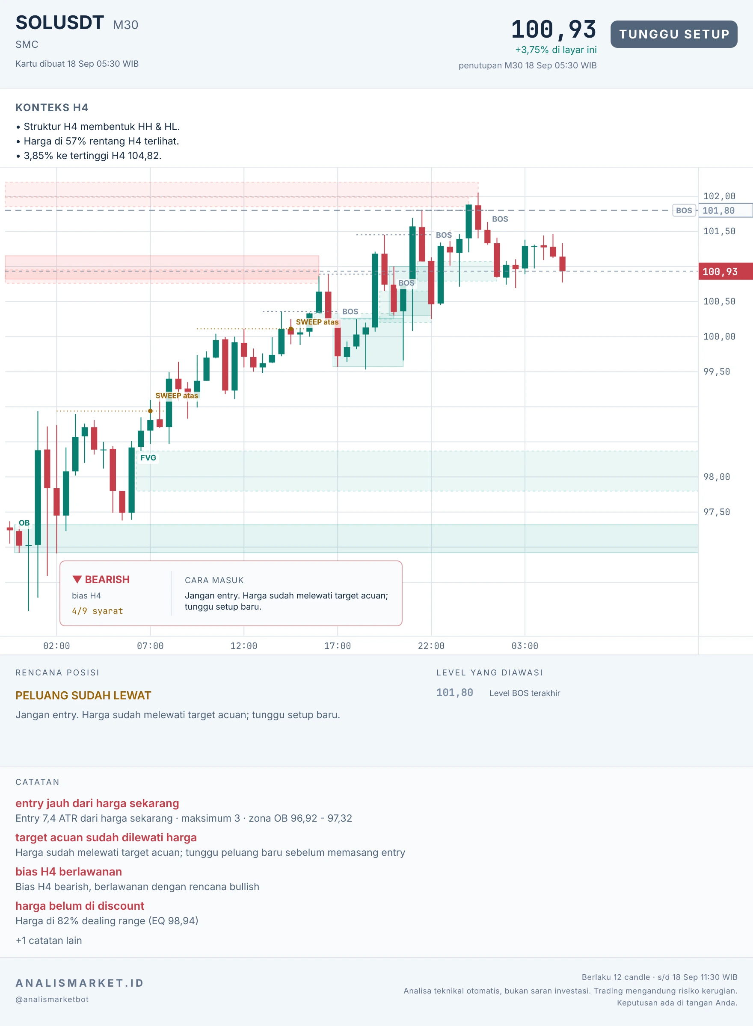Click "Berlaku 12 candle · s/d 18 Sep 11:30 WIB"
Image resolution: width=753 pixels, height=1026 pixels.
[x=659, y=977]
